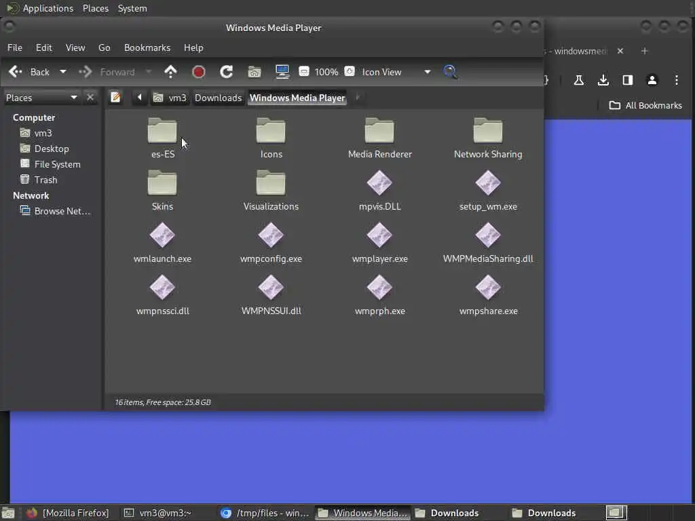The image size is (695, 521).
Task: Close the Places side pane
Action: [90, 98]
